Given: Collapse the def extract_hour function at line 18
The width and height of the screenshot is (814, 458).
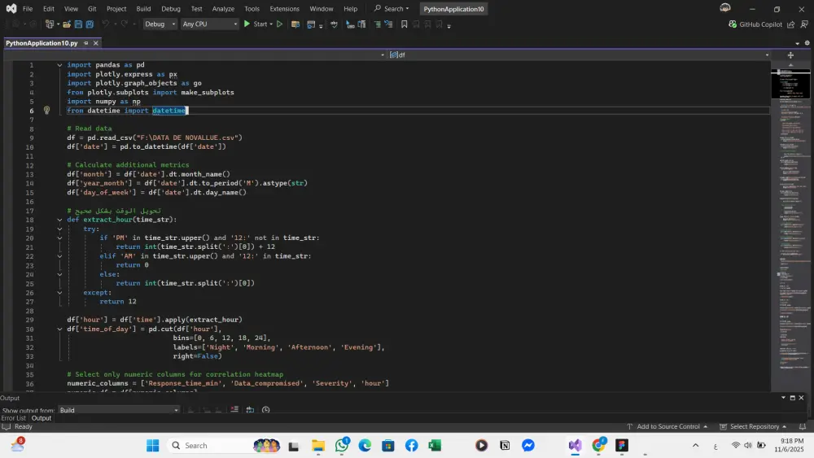Looking at the screenshot, I should pos(59,220).
